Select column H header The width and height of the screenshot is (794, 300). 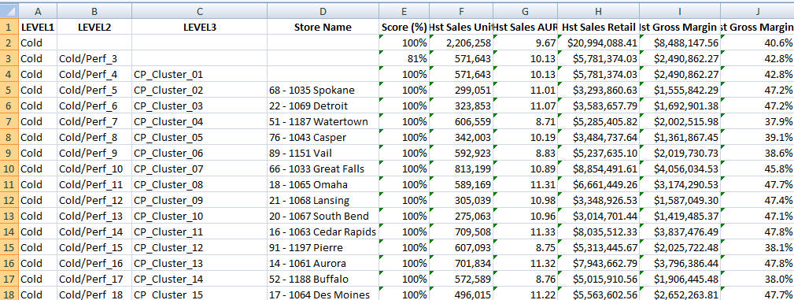pos(599,11)
